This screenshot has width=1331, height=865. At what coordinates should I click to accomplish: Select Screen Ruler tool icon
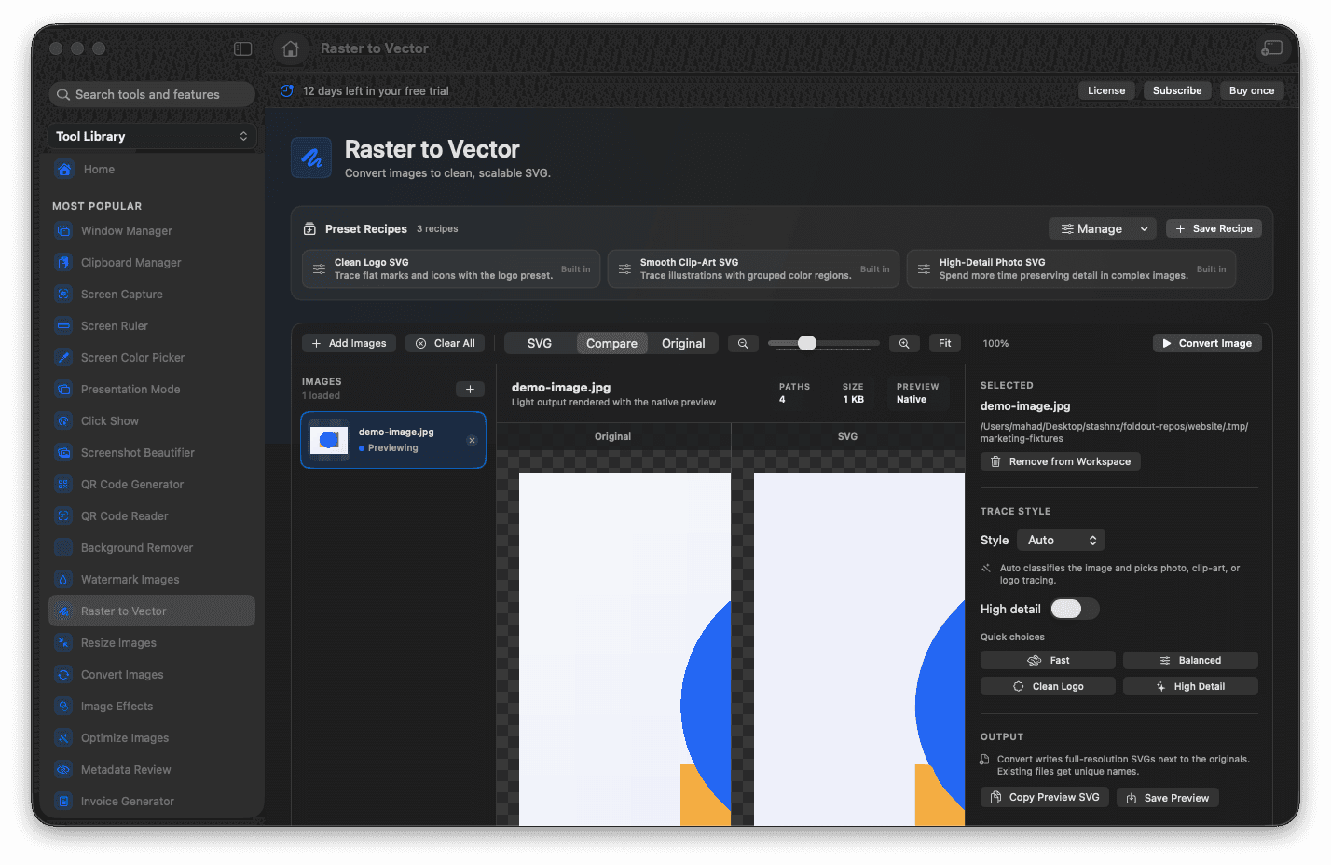click(x=63, y=326)
